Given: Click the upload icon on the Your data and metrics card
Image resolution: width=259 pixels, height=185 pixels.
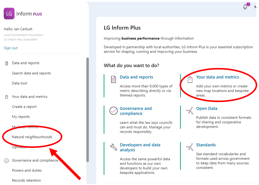Looking at the screenshot, I should (190, 79).
